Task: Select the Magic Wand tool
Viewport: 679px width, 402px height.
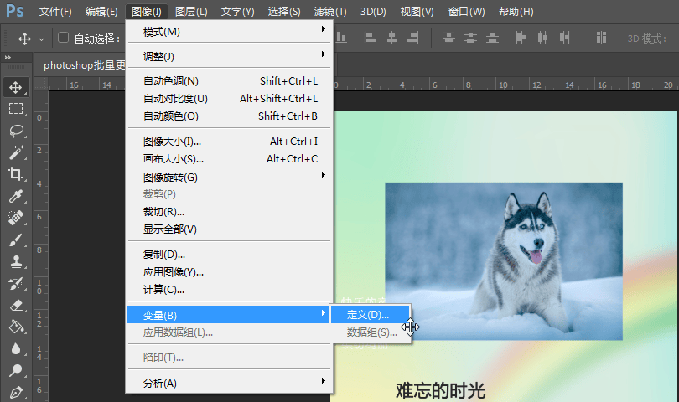Action: pyautogui.click(x=16, y=152)
